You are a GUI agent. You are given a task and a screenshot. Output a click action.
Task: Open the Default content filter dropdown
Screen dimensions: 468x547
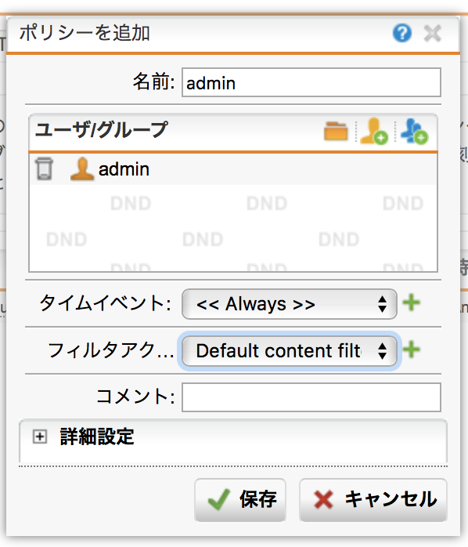click(x=290, y=351)
